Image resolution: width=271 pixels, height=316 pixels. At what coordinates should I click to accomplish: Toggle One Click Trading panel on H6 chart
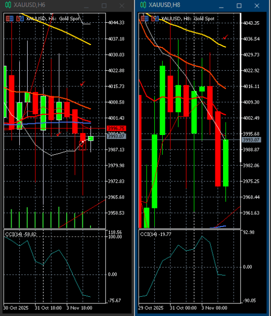click(20, 19)
